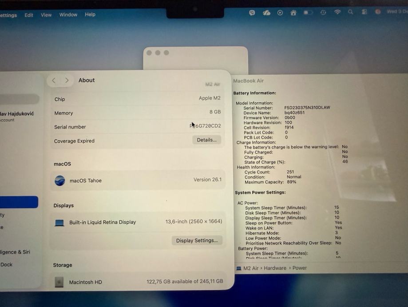Viewport: 408px width, 307px height.
Task: Click the Wi-Fi icon in menu bar
Action: pos(337,12)
